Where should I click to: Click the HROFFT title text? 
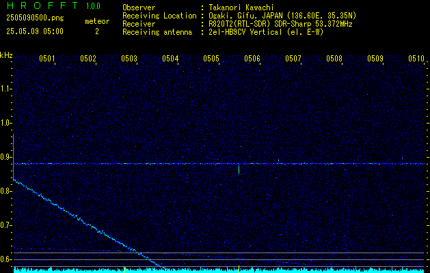42,5
